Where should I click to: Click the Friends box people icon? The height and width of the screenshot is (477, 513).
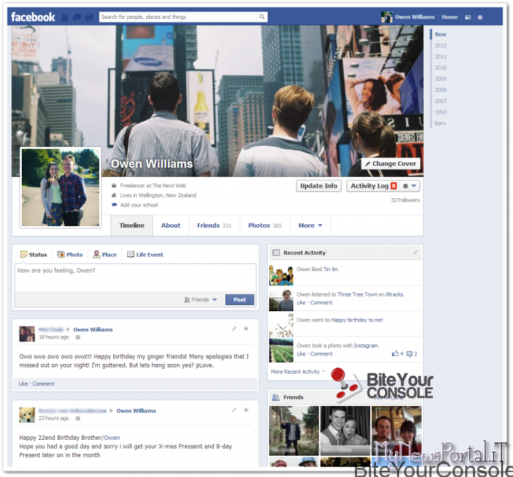(275, 397)
